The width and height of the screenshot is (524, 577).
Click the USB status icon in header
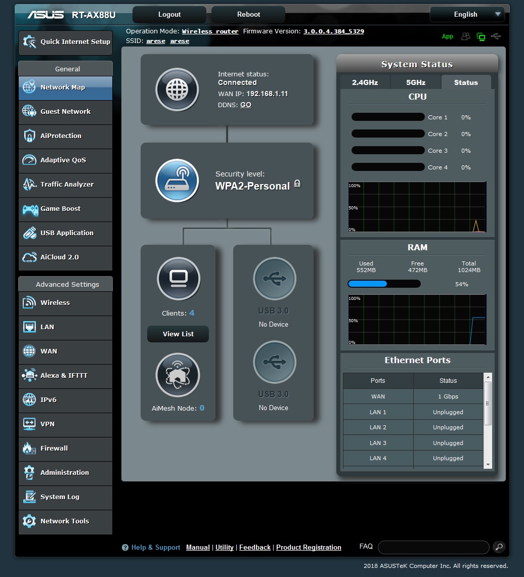[x=496, y=36]
